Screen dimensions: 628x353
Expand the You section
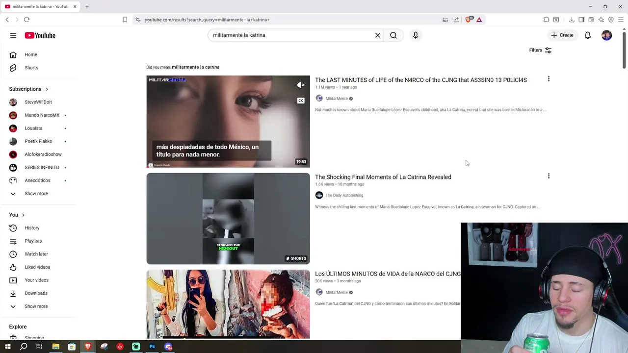[17, 215]
